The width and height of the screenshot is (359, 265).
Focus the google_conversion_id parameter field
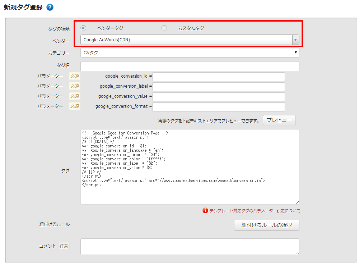[x=218, y=77]
